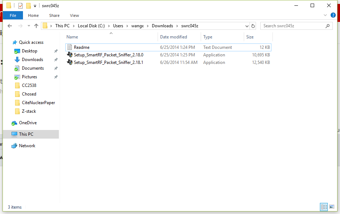Click the swrc045z breadcrumb segment
The height and width of the screenshot is (214, 340).
pyautogui.click(x=190, y=26)
